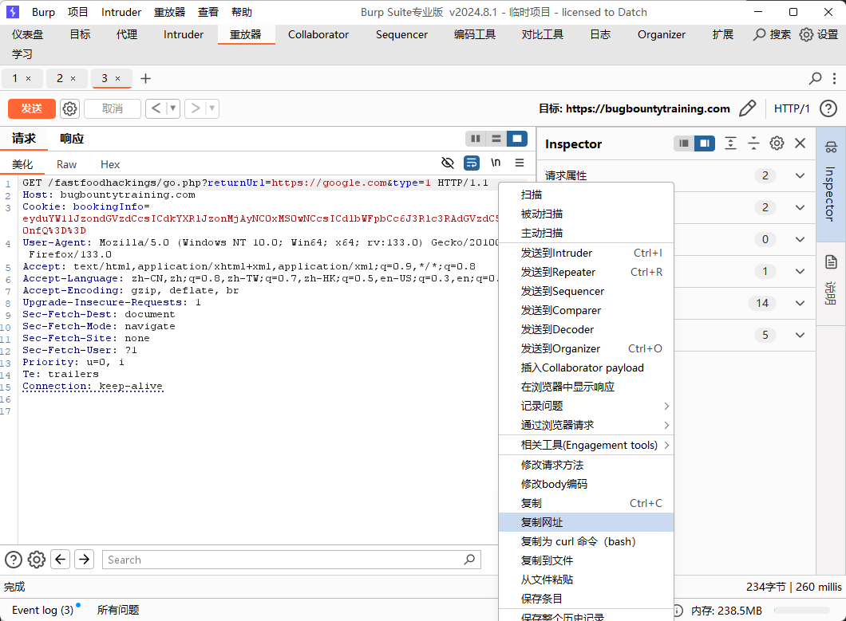Click the Inspector sidebar tab icon
The height and width of the screenshot is (621, 846).
coord(831,147)
